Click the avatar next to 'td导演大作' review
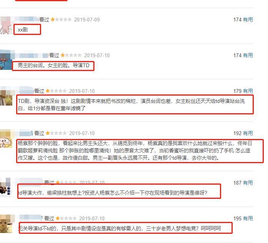This screenshot has width=268, height=243. (5, 187)
